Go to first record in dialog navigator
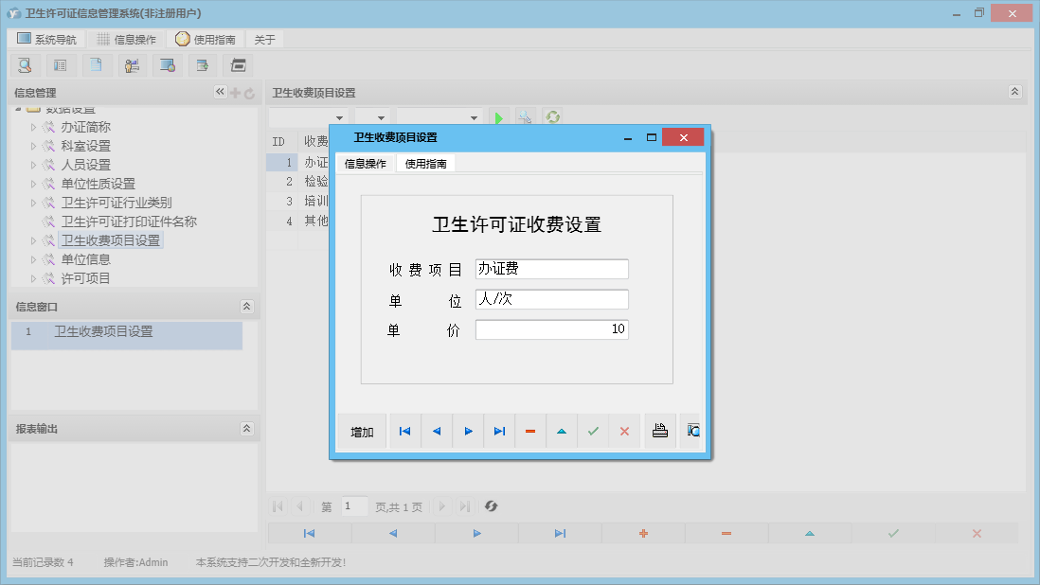This screenshot has height=585, width=1040. (x=404, y=432)
